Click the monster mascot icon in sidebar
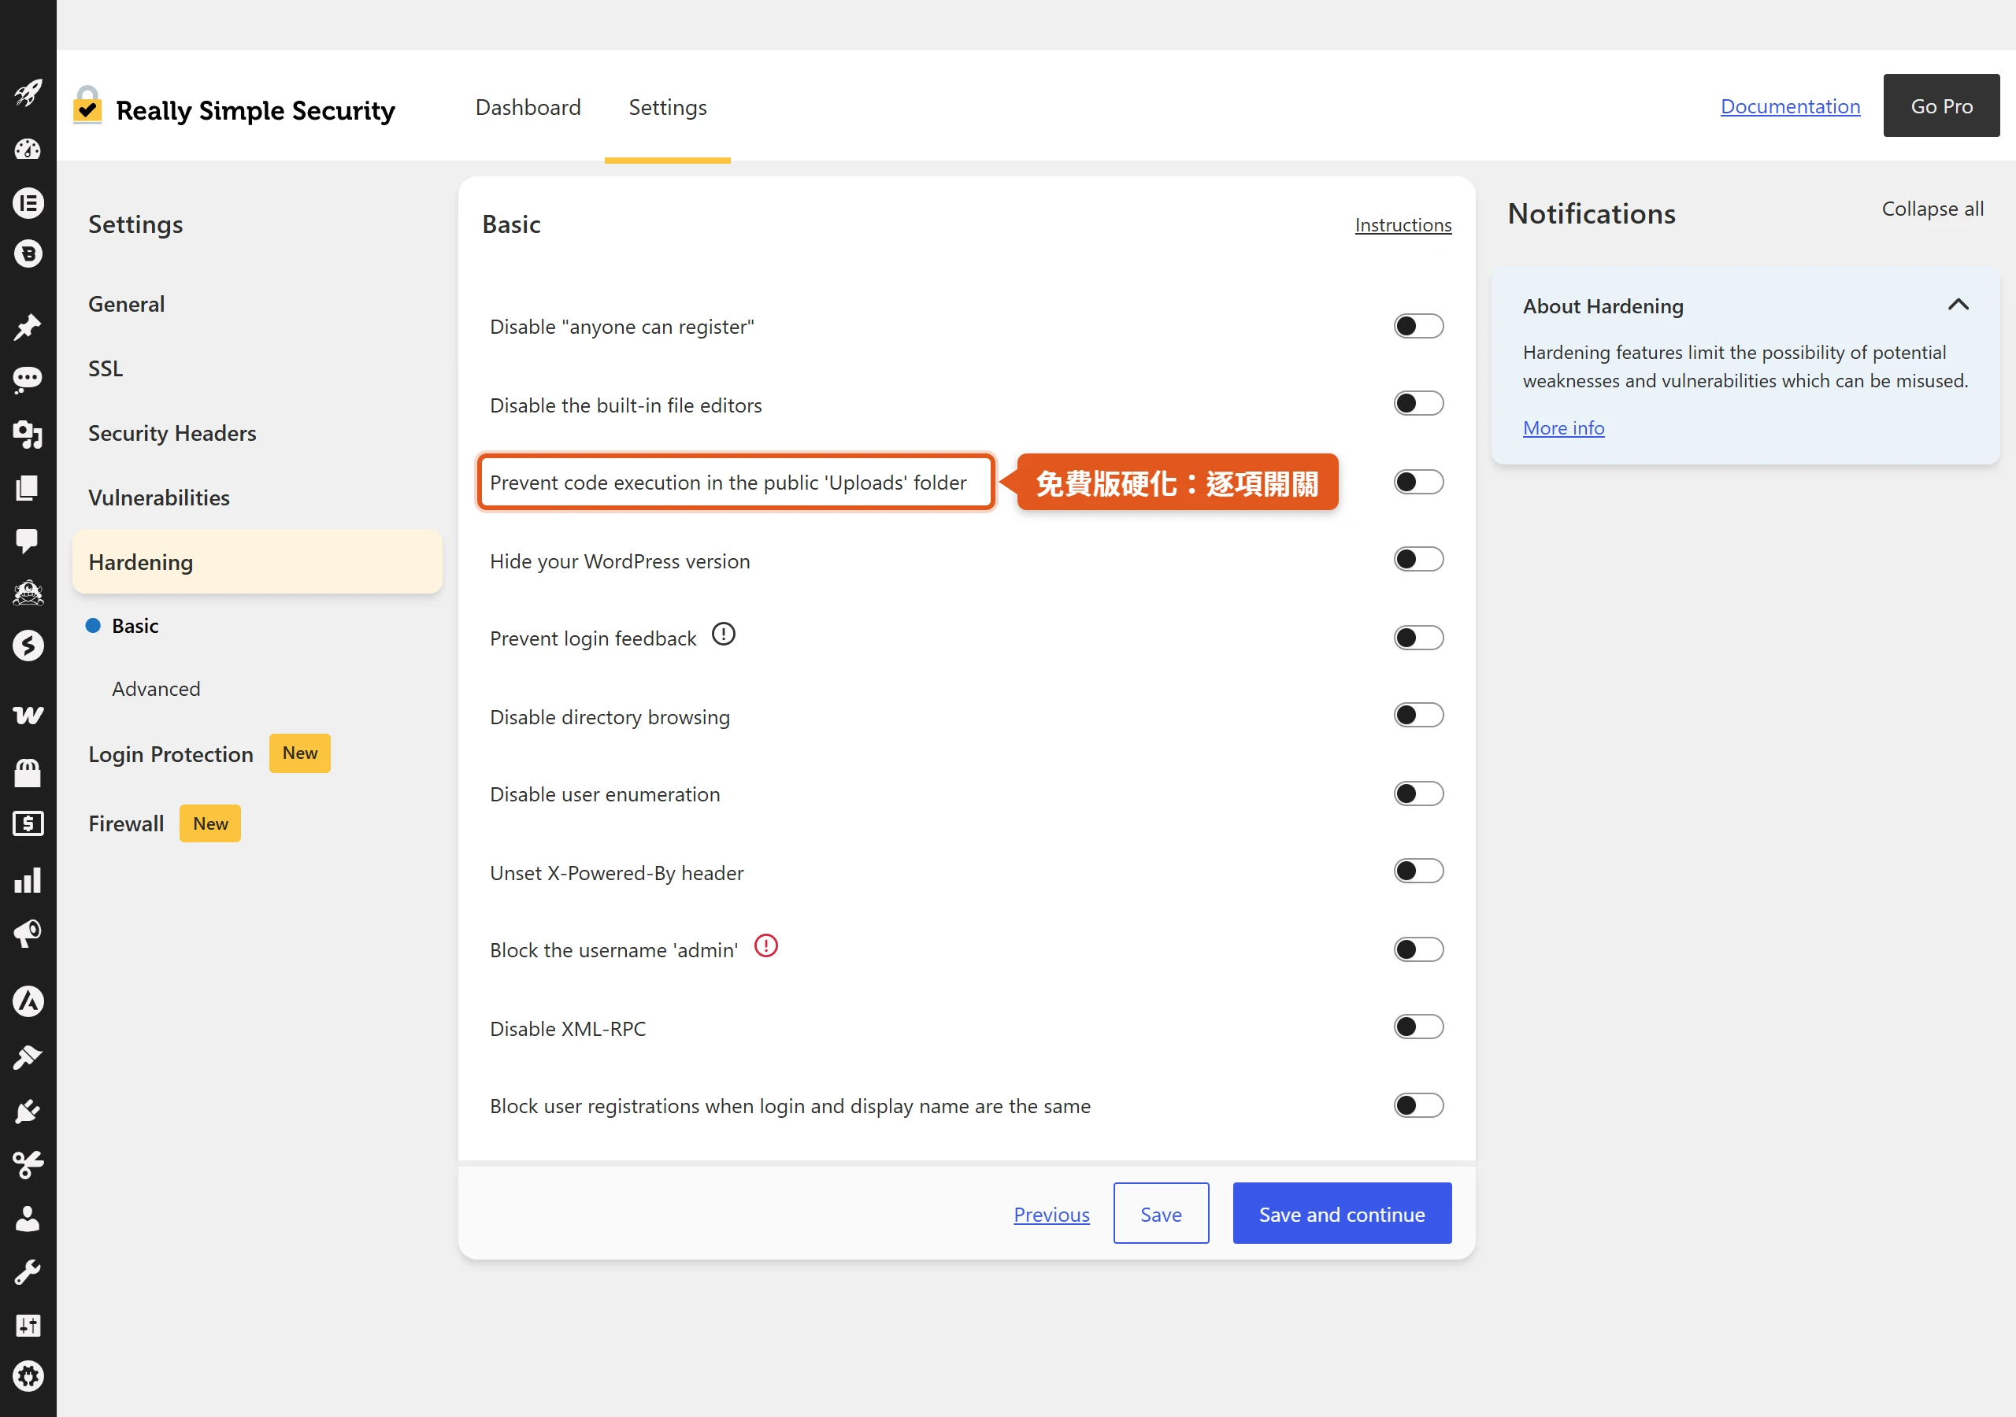2016x1417 pixels. (x=28, y=594)
